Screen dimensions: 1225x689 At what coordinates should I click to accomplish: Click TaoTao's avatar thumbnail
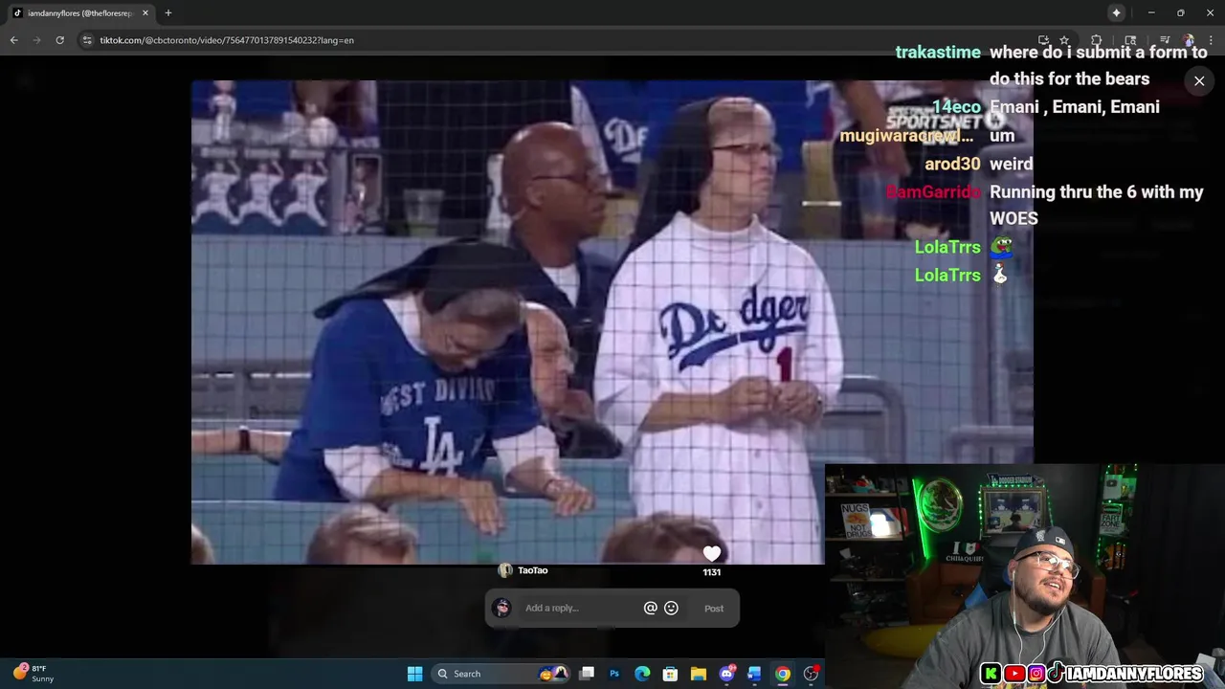505,570
